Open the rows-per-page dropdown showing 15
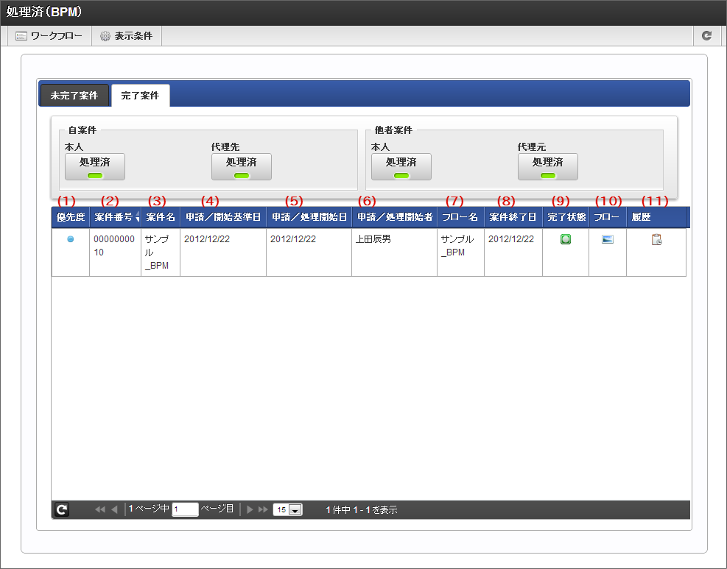 (287, 509)
